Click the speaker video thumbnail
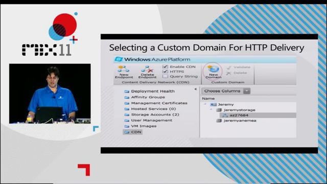327x184 pixels. pos(50,94)
